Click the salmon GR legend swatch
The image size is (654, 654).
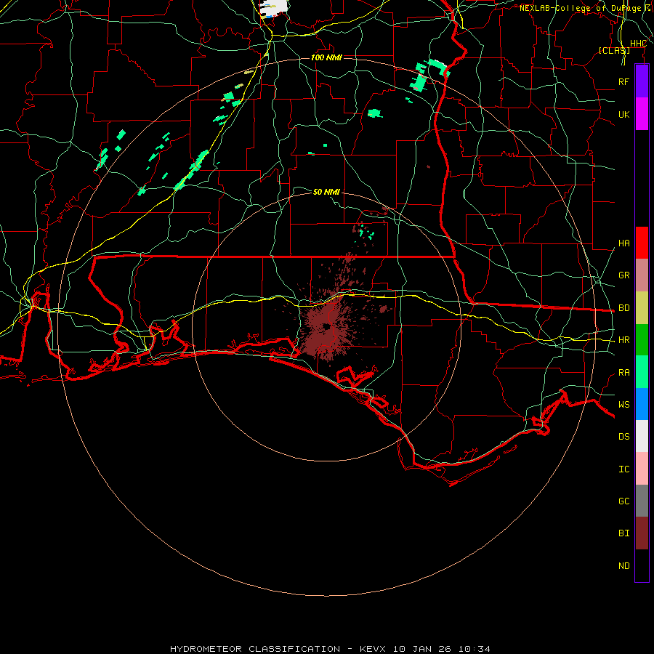(x=642, y=275)
